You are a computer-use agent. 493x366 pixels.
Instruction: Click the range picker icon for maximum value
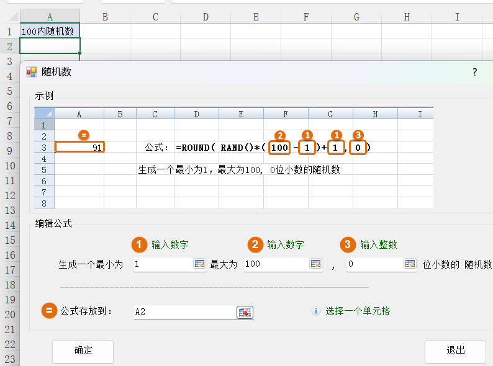(x=315, y=264)
